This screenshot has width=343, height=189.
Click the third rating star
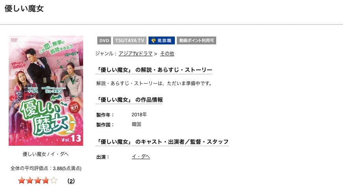coord(38,181)
